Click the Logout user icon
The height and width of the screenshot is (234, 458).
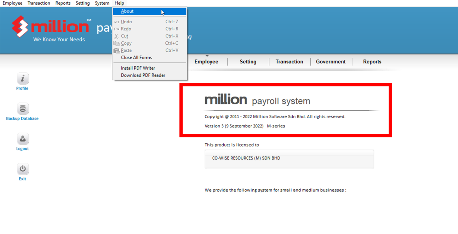23,139
